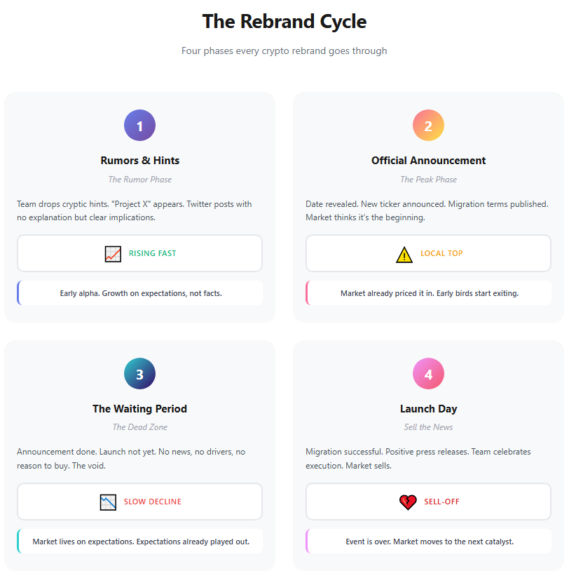
Task: Select the SLOW DECLINE status label
Action: 152,502
